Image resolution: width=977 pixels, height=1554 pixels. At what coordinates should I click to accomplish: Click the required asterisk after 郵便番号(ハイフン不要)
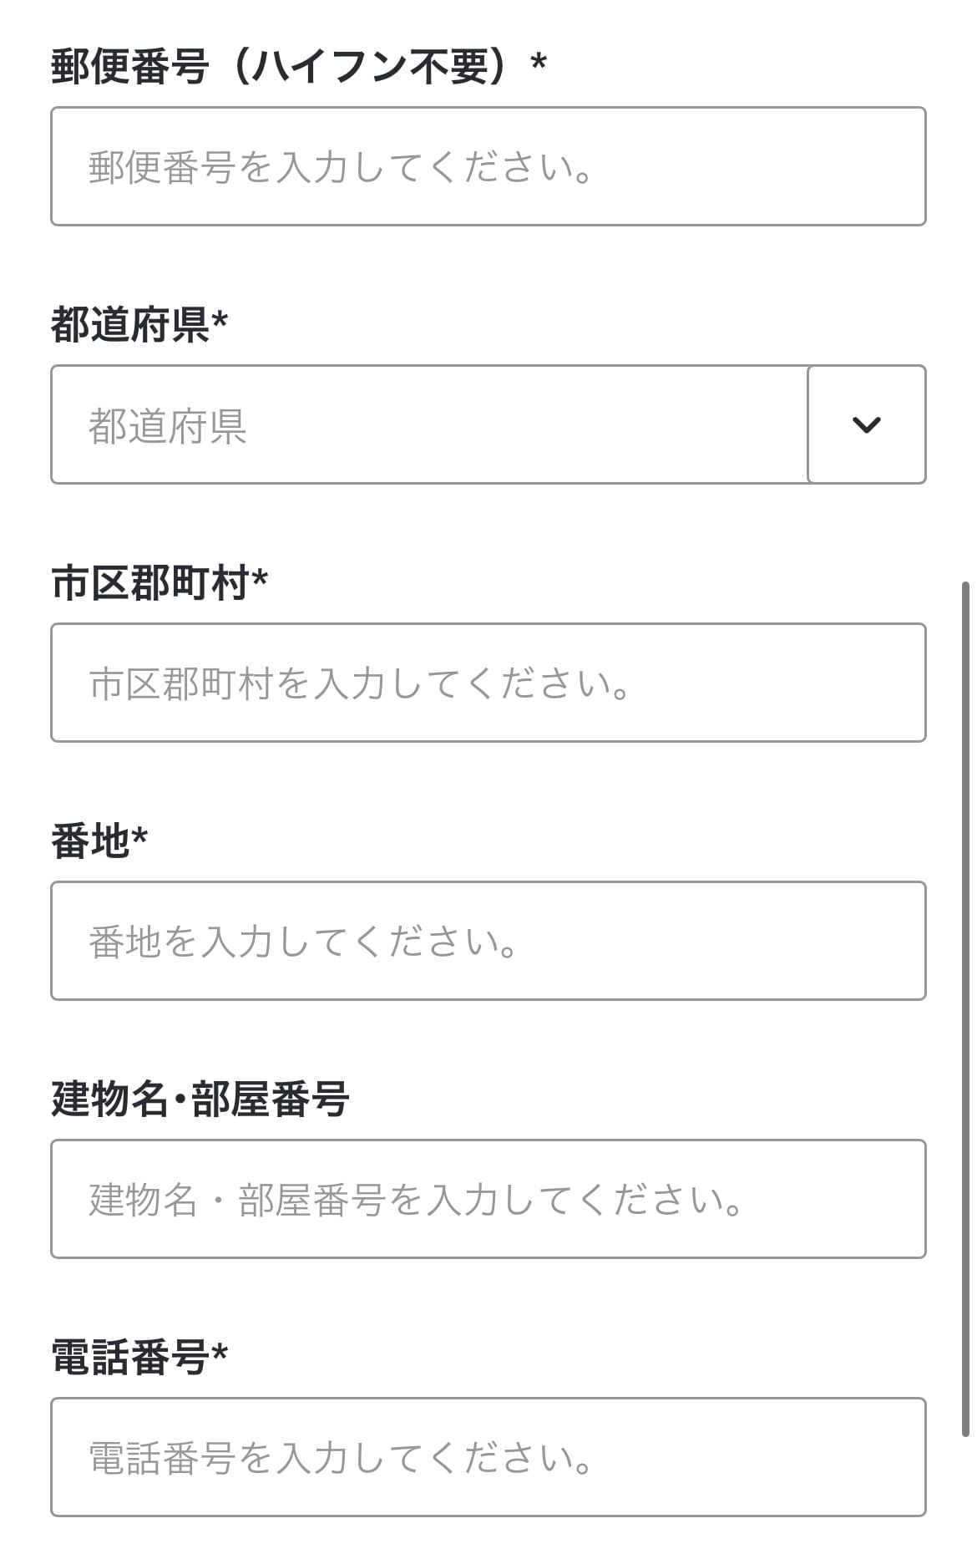[x=539, y=62]
